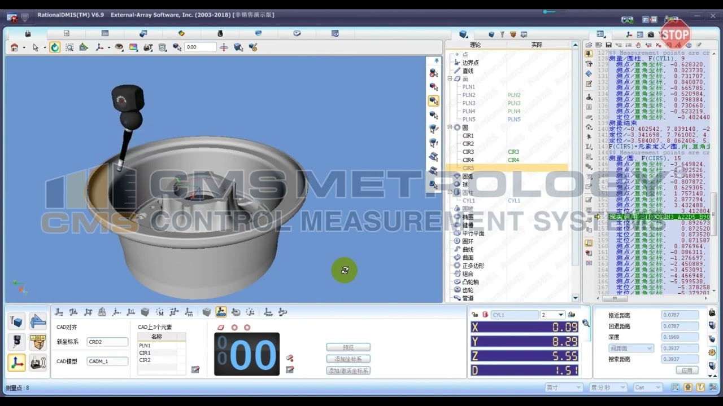723x406 pixels.
Task: Click the magnifier icon next to the DRO
Action: coord(586,323)
